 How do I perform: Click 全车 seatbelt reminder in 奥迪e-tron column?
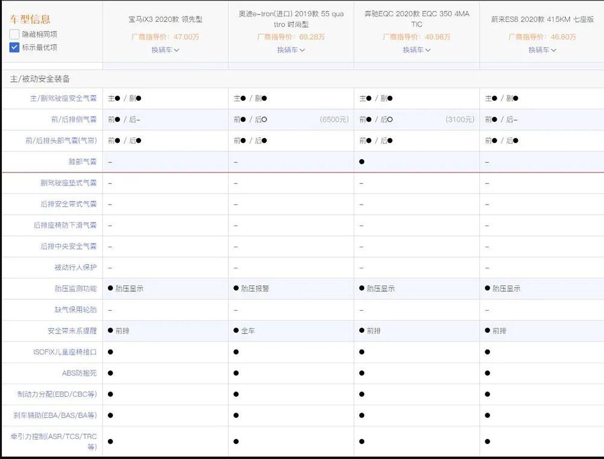point(248,331)
